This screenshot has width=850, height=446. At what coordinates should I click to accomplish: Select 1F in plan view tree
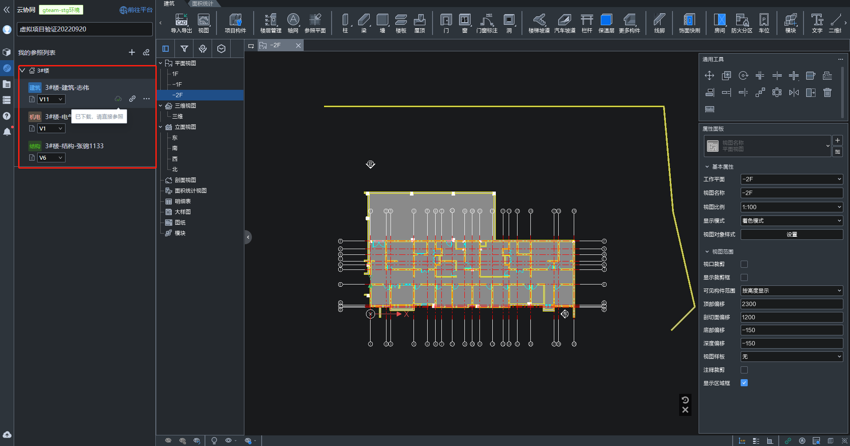coord(175,74)
